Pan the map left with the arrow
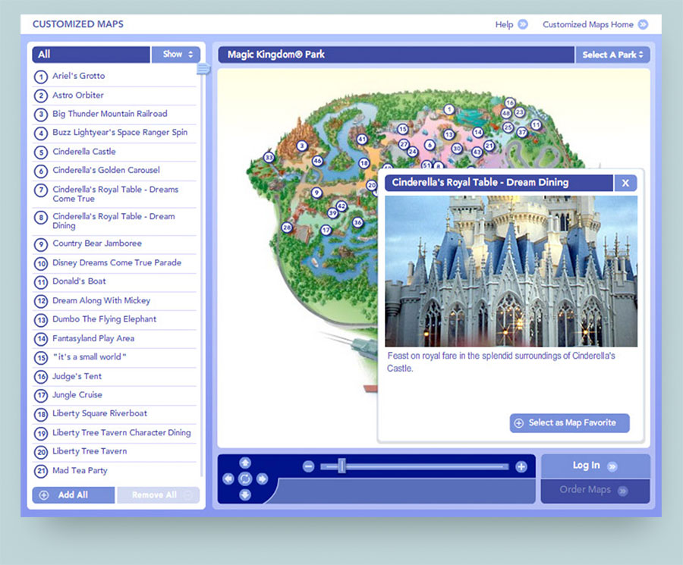This screenshot has height=565, width=683. point(228,479)
